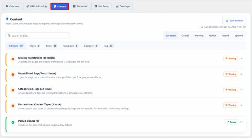Click Categories & Tags (32 Issues) title
The image size is (252, 138).
click(x=35, y=89)
